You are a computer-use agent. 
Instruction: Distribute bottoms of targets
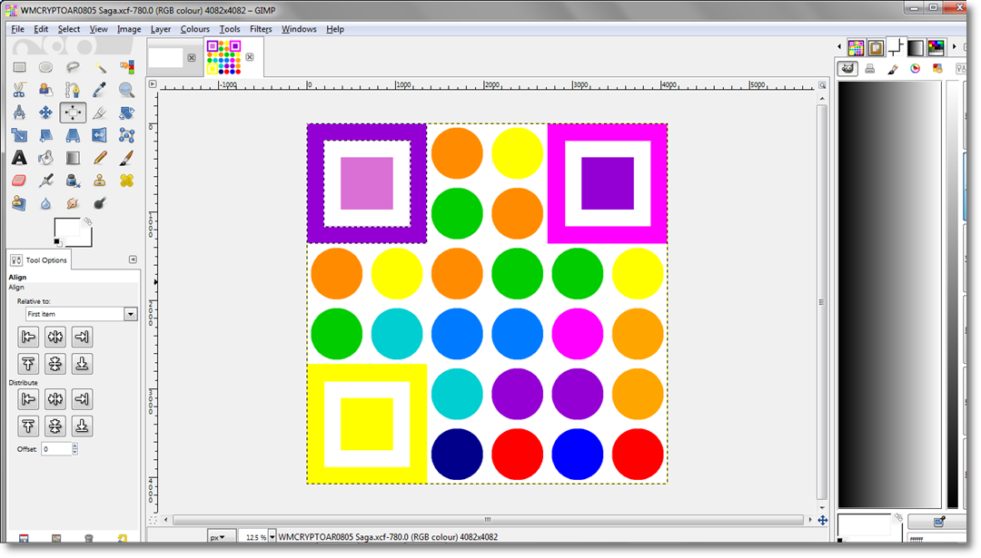[82, 426]
